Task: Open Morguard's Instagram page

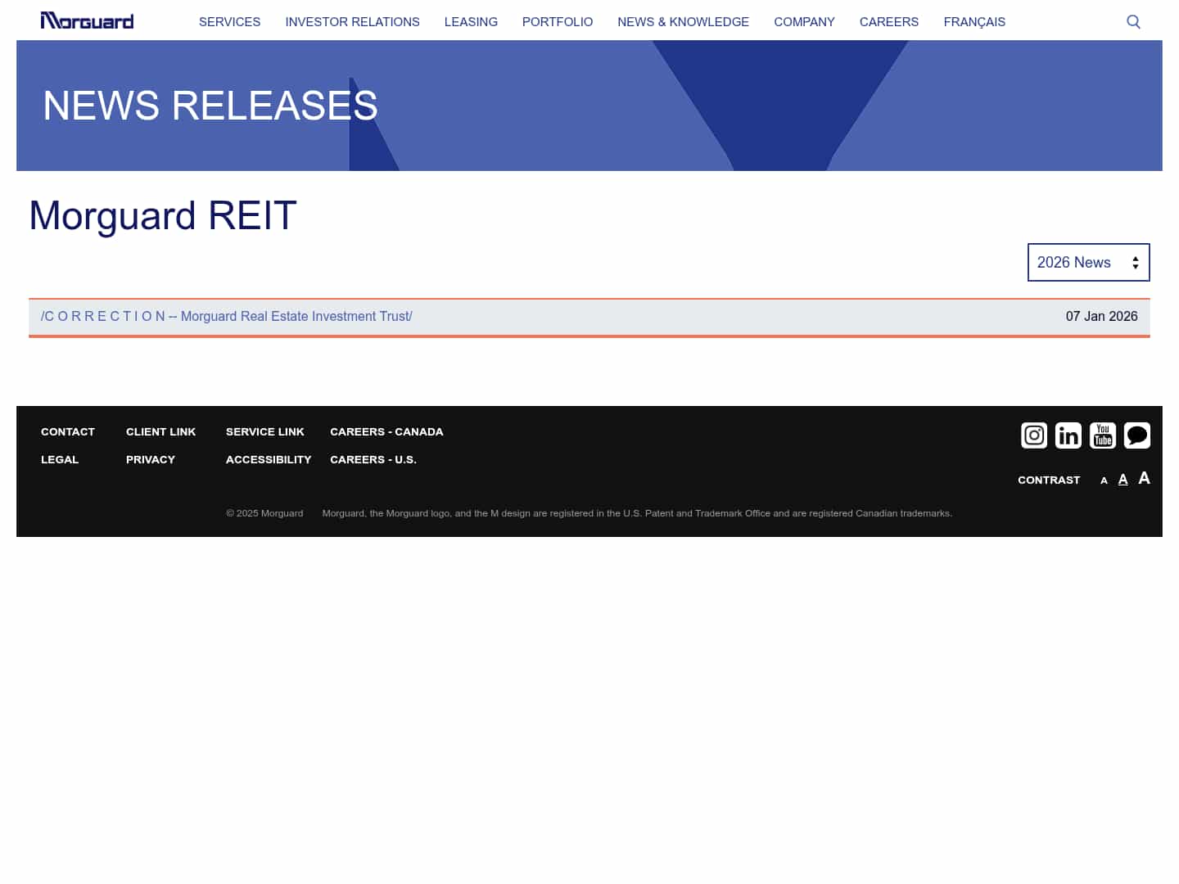Action: pos(1033,435)
